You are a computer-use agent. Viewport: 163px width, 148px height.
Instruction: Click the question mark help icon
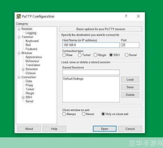(x=126, y=16)
